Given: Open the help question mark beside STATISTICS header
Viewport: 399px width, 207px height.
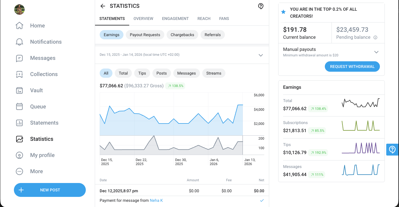Looking at the screenshot, I should 261,6.
